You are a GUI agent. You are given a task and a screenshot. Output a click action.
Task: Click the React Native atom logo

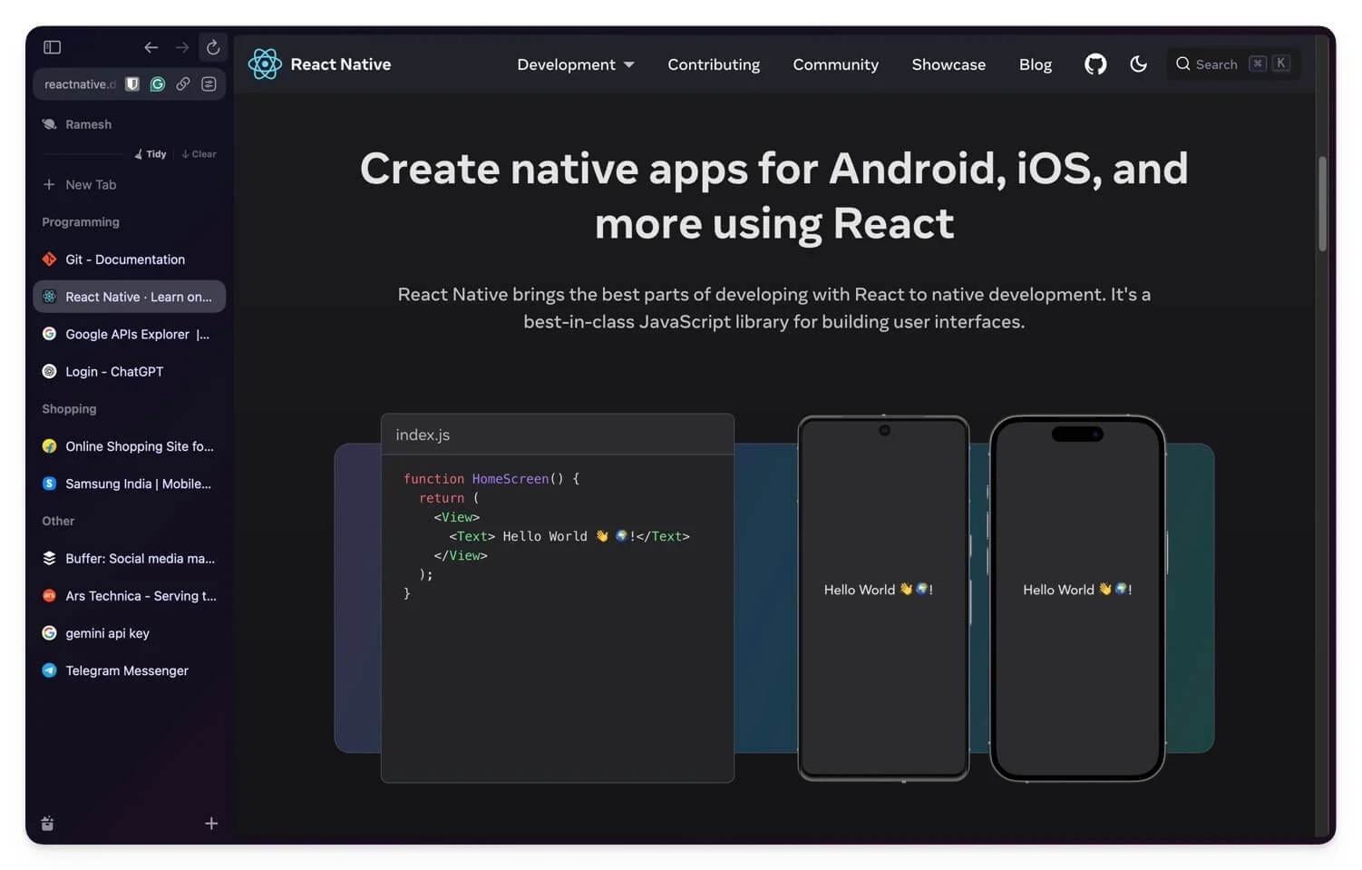pyautogui.click(x=265, y=64)
